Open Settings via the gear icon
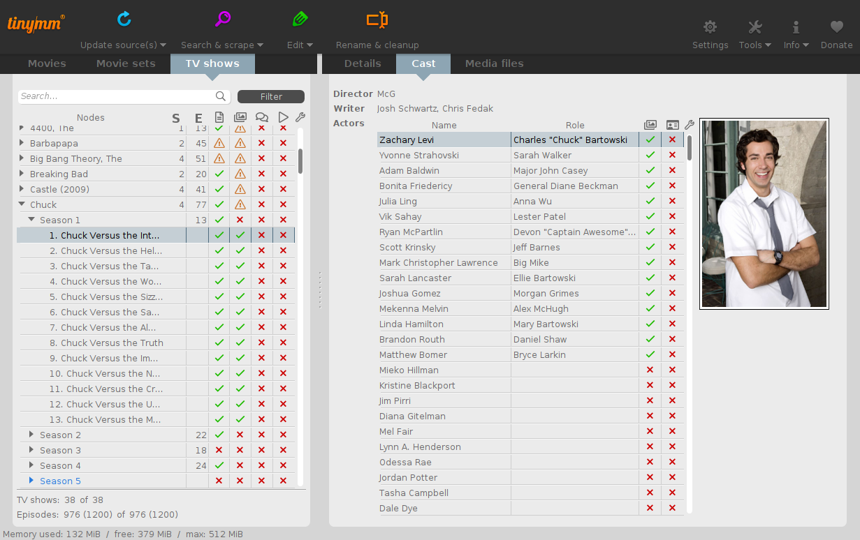 pyautogui.click(x=710, y=27)
